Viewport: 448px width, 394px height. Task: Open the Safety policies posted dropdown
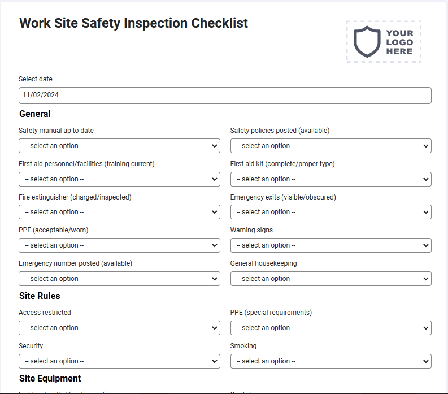coord(331,146)
